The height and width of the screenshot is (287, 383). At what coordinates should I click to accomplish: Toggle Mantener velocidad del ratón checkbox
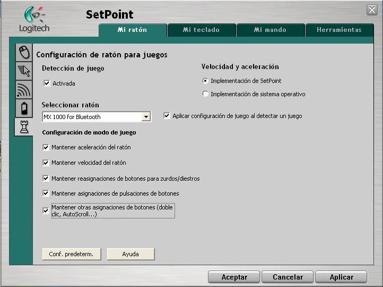(x=46, y=163)
